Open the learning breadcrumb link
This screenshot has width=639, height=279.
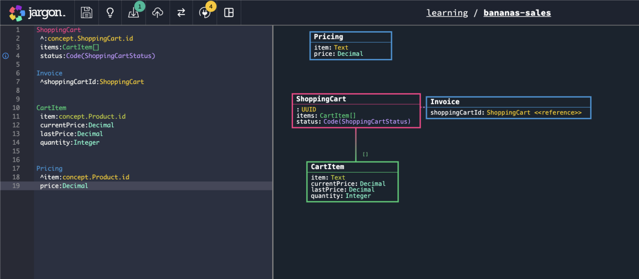(x=447, y=13)
